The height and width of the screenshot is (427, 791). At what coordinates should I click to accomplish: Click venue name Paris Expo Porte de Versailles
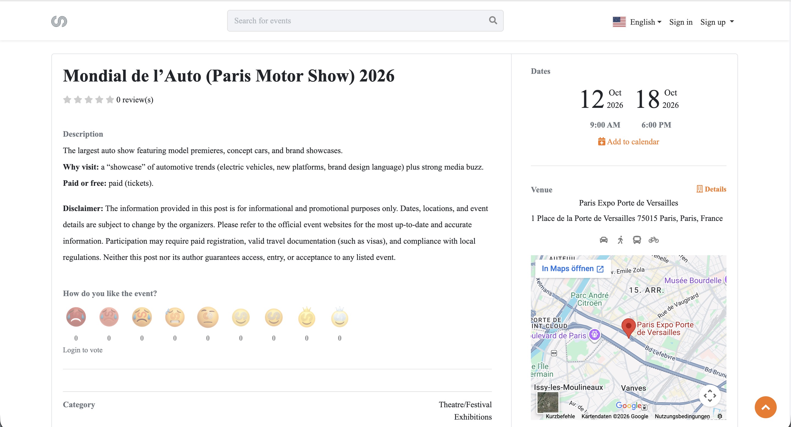click(x=629, y=203)
